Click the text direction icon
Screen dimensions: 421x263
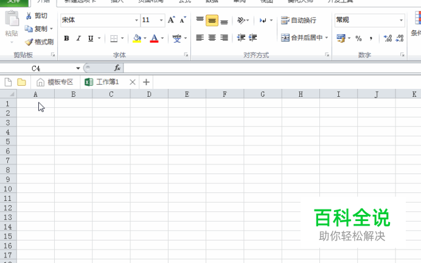(x=263, y=21)
